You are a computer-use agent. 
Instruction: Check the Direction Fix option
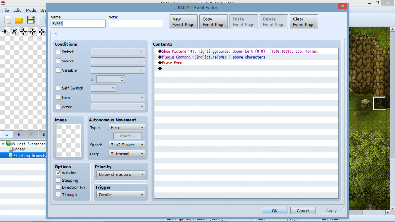point(58,187)
